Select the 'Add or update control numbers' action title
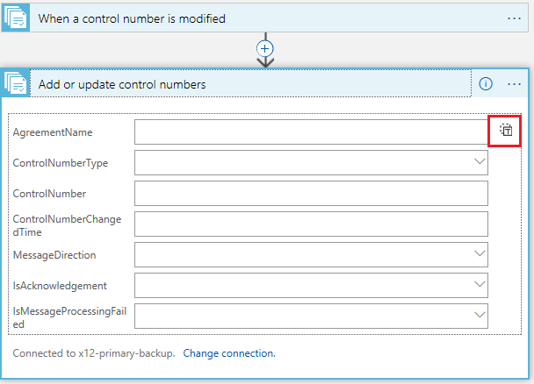Screen dimensions: 534x384 tap(122, 84)
